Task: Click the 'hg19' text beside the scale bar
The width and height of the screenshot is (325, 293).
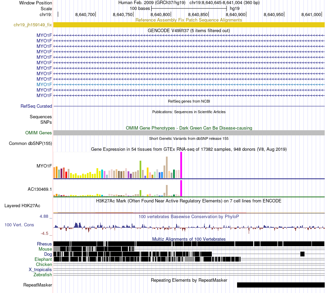Action: coord(235,9)
